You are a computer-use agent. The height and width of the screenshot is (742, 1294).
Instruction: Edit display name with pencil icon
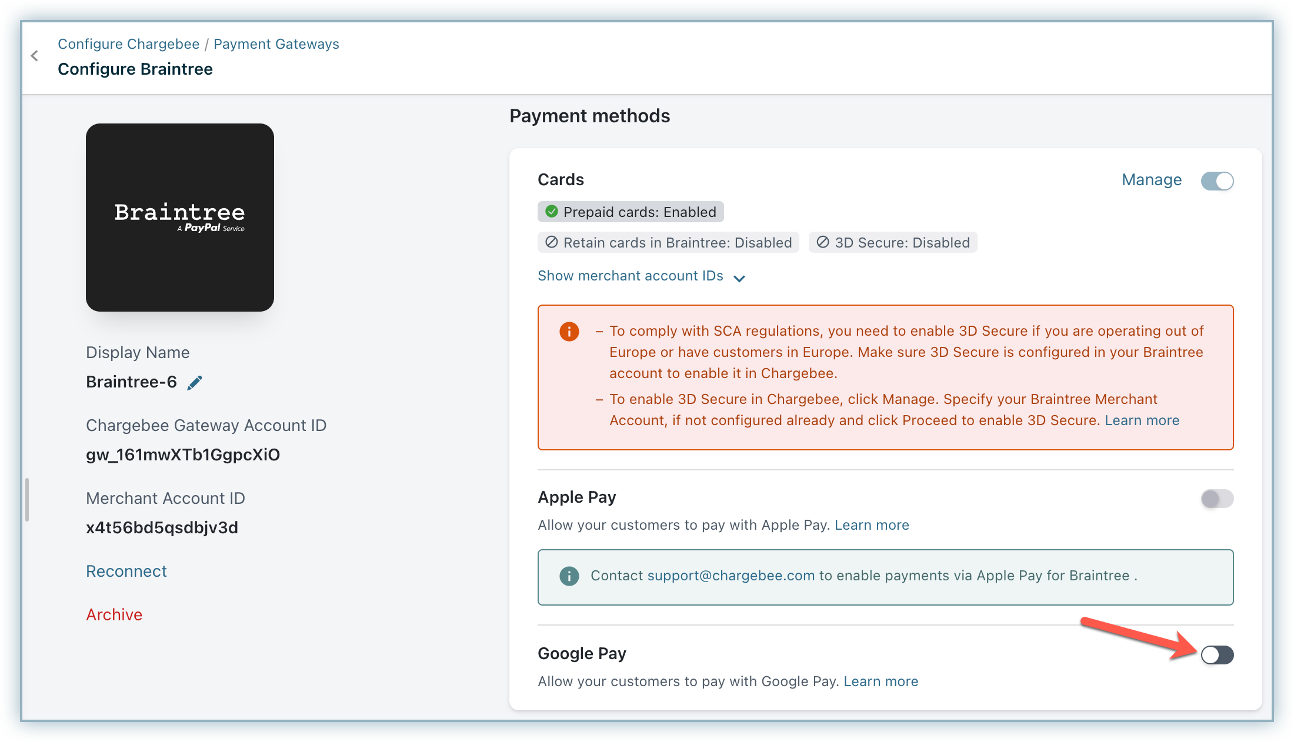[195, 383]
